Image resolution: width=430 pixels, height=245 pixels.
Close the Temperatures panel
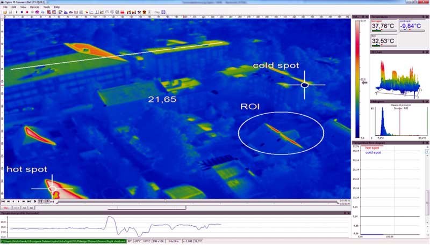pos(427,18)
